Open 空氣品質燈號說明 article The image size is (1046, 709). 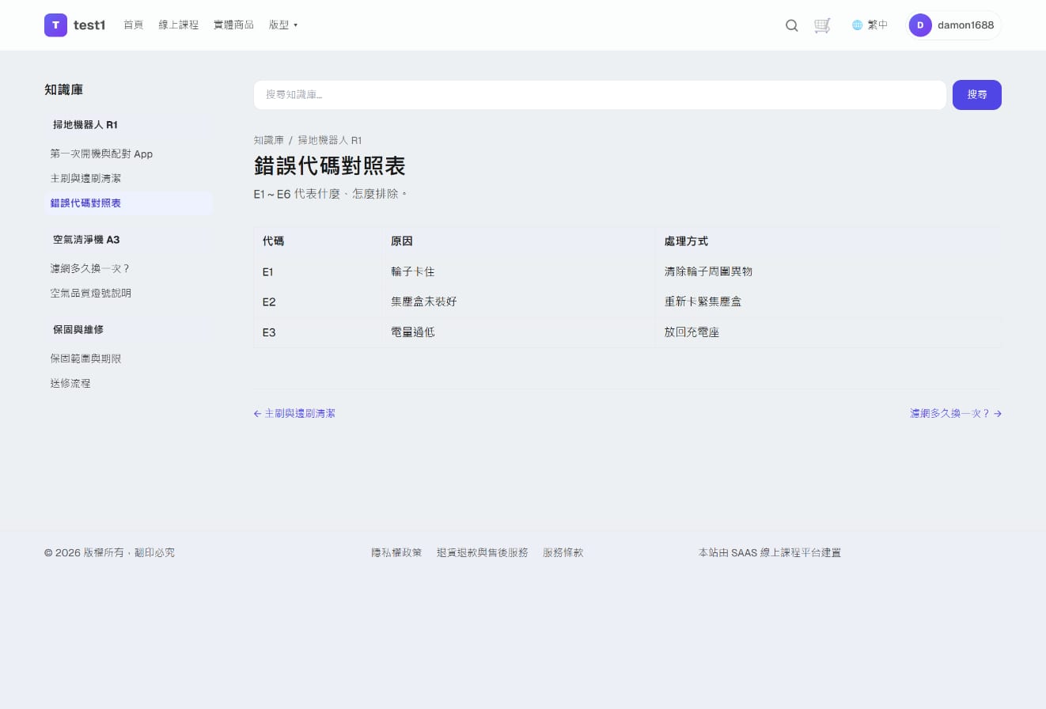pos(91,294)
